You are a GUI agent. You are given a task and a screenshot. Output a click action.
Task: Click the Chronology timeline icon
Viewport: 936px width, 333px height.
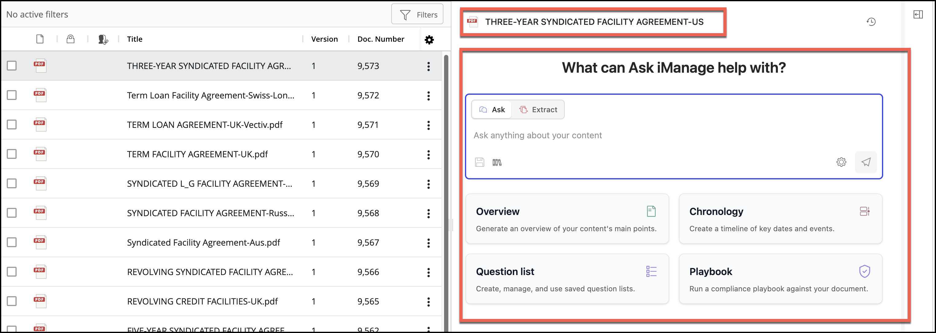click(864, 211)
